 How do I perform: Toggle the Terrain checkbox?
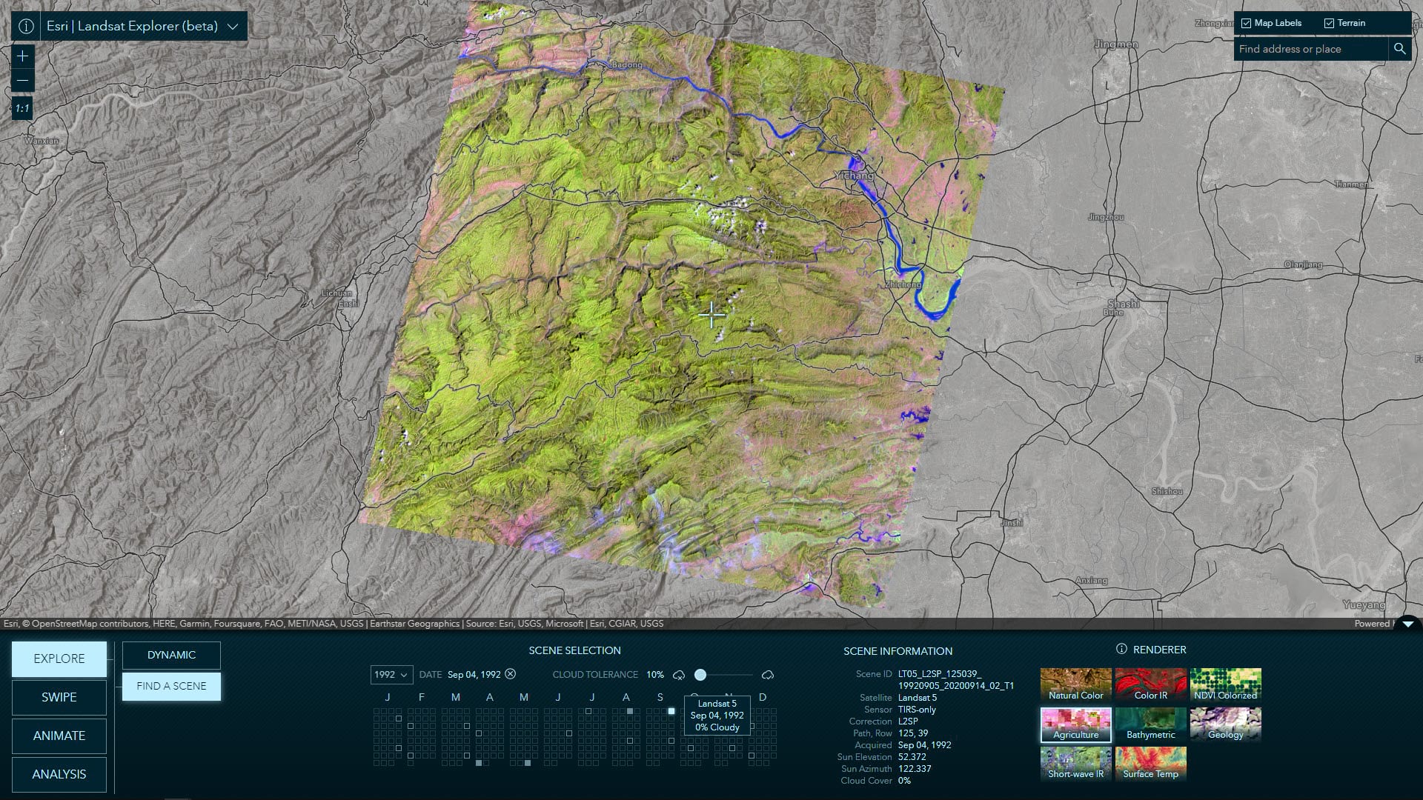point(1329,23)
